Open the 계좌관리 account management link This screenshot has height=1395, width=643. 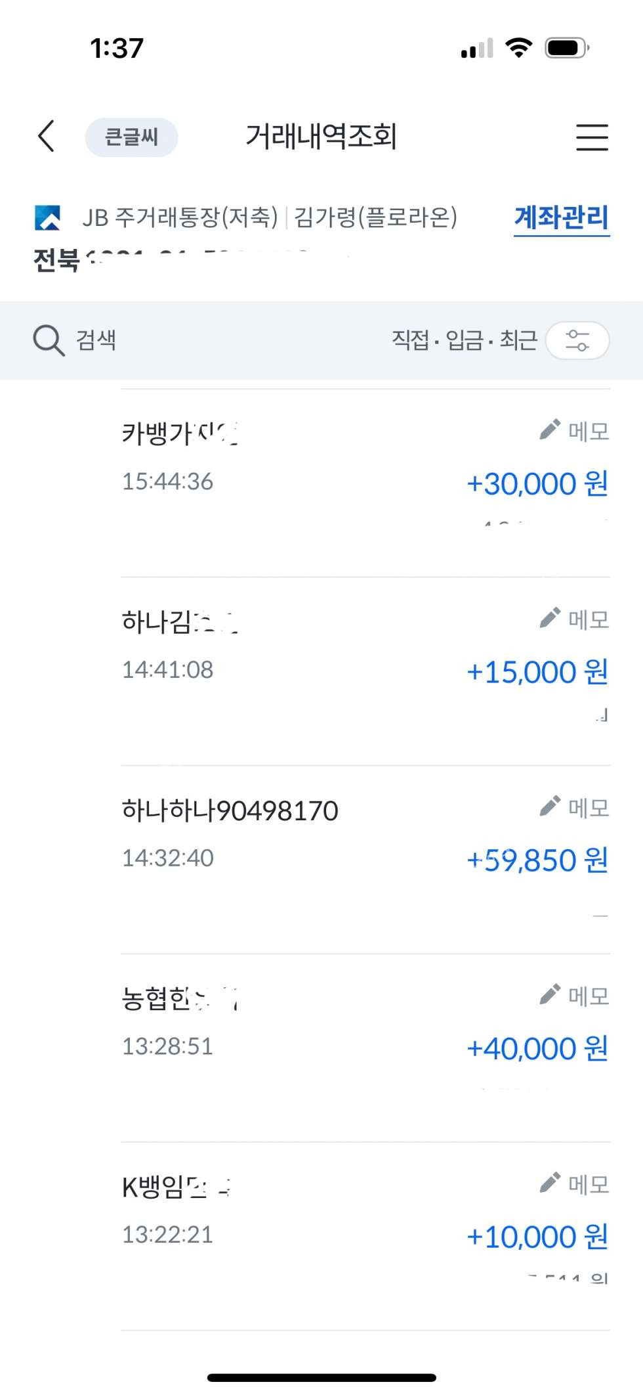[561, 217]
